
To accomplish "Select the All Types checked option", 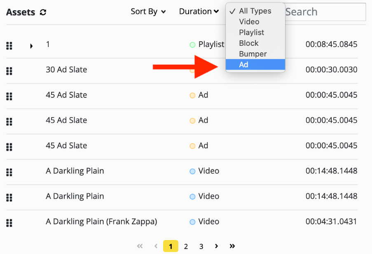I will pyautogui.click(x=255, y=11).
